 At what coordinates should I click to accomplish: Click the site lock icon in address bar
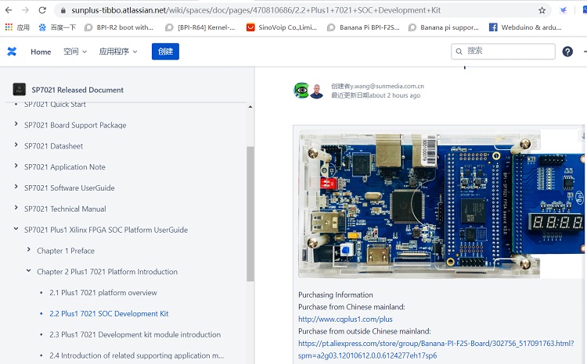(x=63, y=10)
